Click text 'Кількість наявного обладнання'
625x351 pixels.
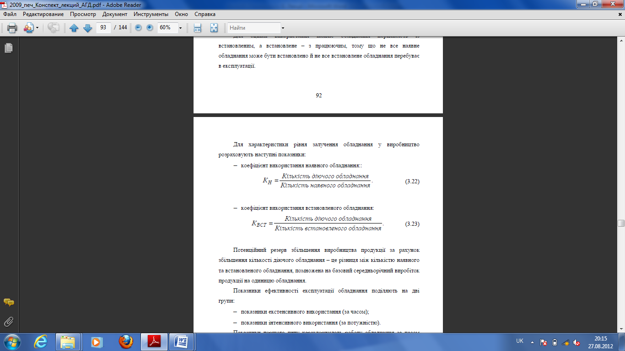pos(325,186)
